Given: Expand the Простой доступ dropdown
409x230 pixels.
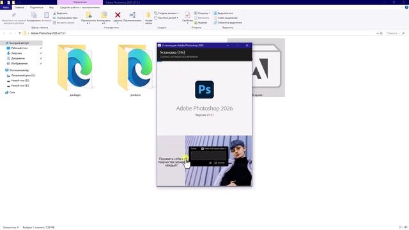Looking at the screenshot, I should 166,18.
